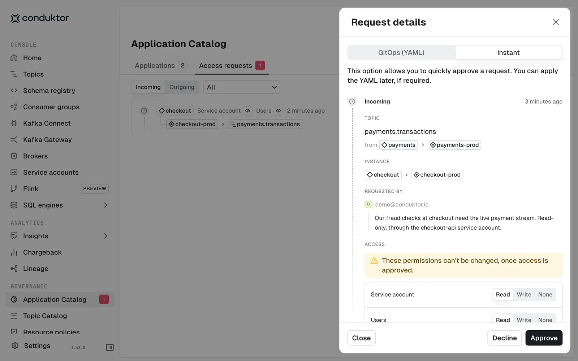
Task: Approve the access request
Action: [x=544, y=338]
